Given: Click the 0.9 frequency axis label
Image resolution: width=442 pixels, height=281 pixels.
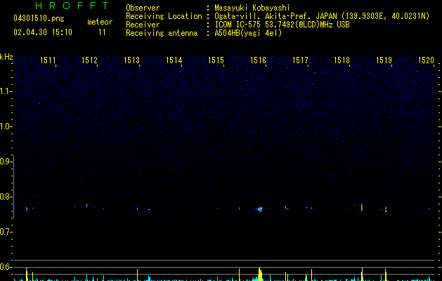Looking at the screenshot, I should [6, 162].
